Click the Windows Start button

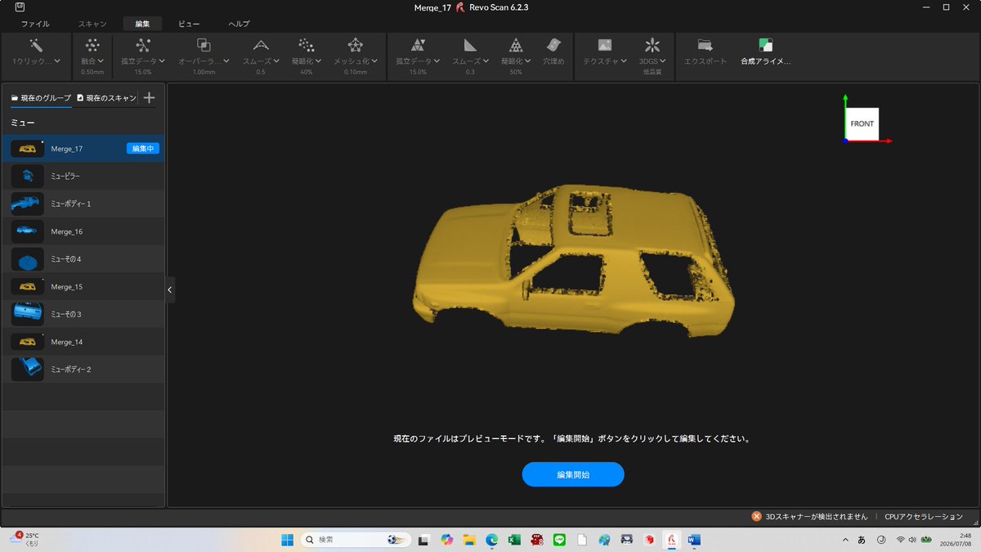pos(287,540)
